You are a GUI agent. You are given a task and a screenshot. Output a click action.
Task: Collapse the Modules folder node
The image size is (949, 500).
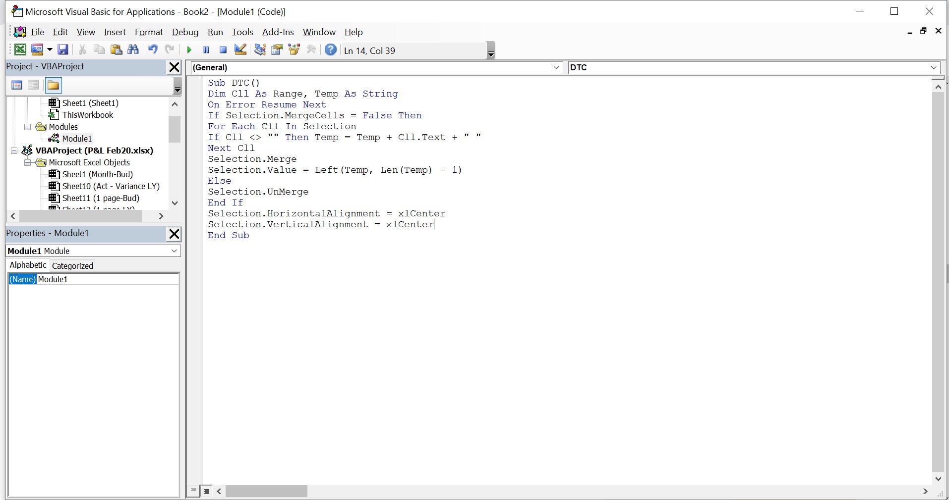point(28,127)
